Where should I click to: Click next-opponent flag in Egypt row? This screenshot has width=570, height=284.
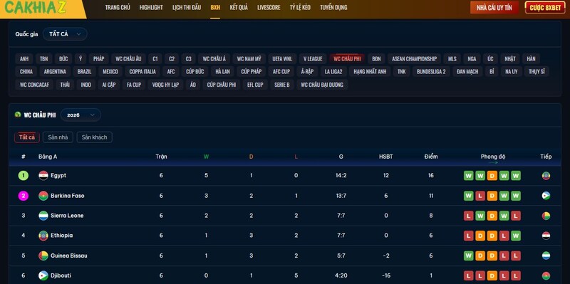546,176
